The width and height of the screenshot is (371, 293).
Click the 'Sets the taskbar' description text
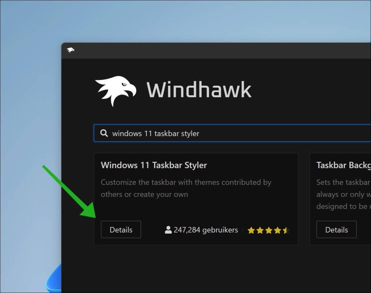click(x=343, y=182)
